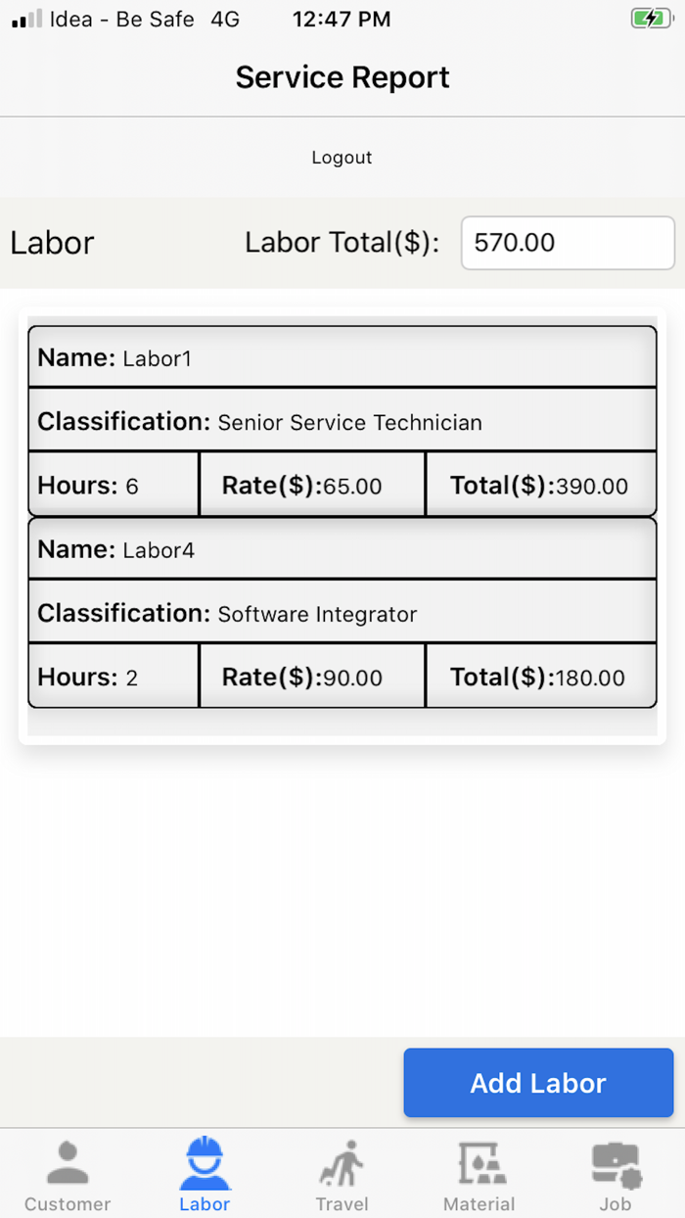This screenshot has width=685, height=1218.
Task: Tap the walking person Travel icon
Action: tap(342, 1160)
